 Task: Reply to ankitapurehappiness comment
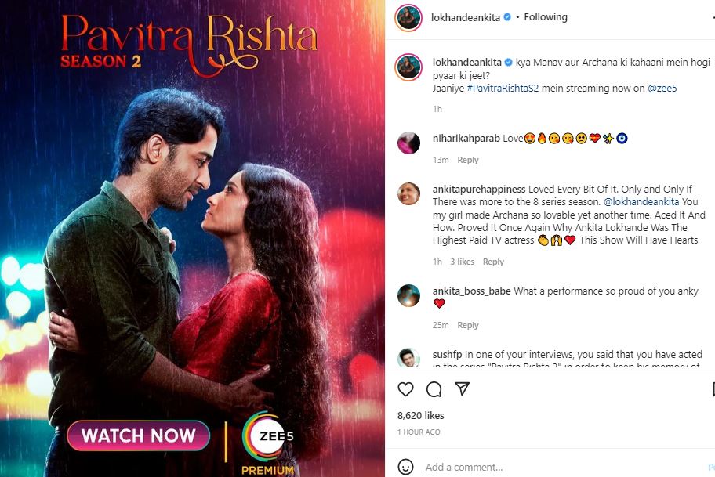[493, 262]
